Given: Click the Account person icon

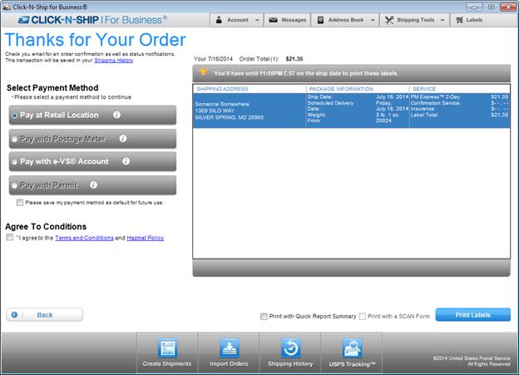Looking at the screenshot, I should 219,20.
